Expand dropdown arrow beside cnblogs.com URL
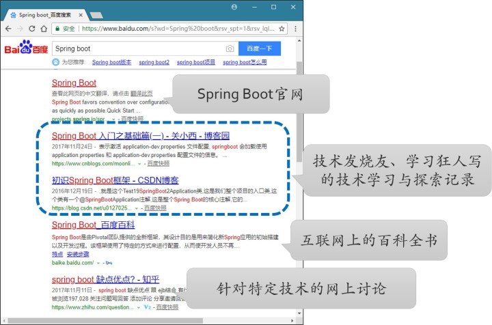 pos(139,164)
